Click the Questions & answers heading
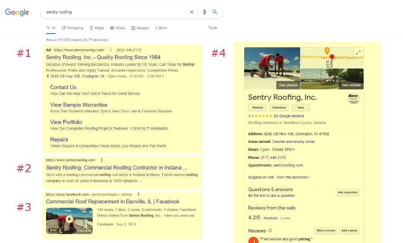403x243 pixels. [x=270, y=189]
